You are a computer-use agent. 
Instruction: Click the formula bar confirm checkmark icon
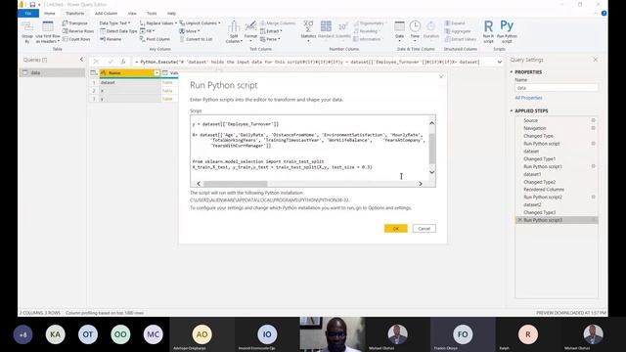point(111,62)
